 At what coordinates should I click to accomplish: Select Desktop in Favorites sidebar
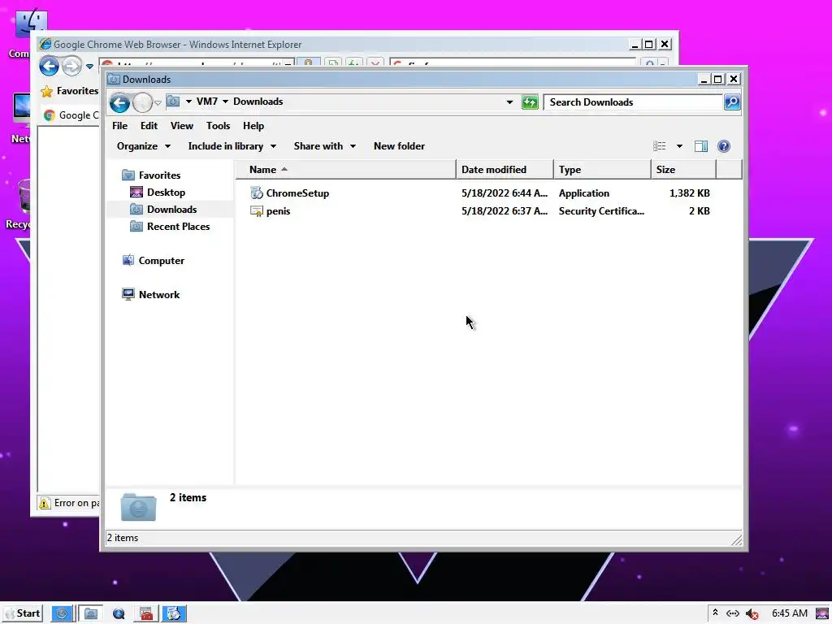166,192
